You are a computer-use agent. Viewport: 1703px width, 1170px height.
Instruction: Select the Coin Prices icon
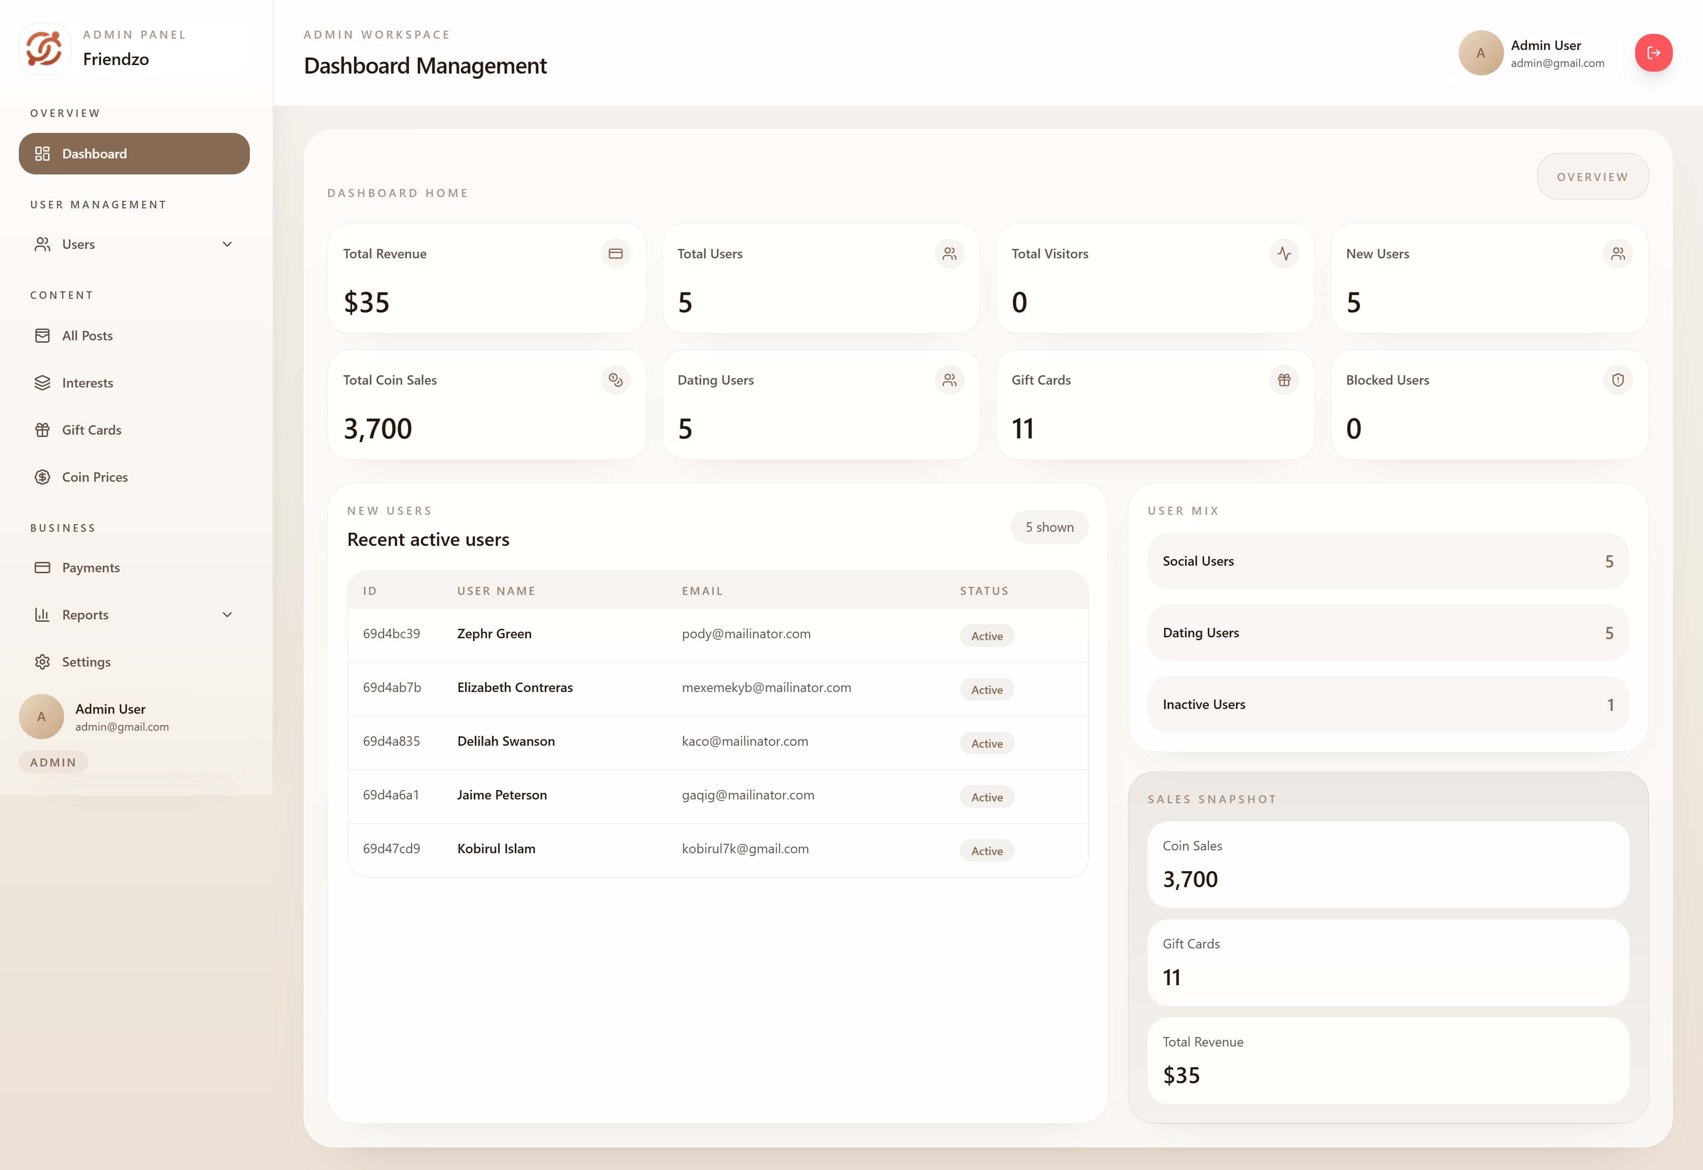pyautogui.click(x=42, y=477)
